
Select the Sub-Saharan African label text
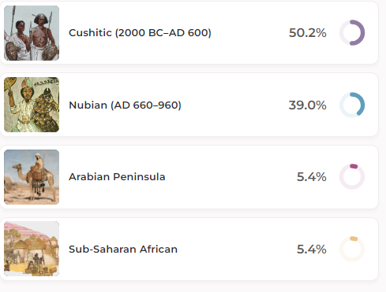[x=123, y=249]
